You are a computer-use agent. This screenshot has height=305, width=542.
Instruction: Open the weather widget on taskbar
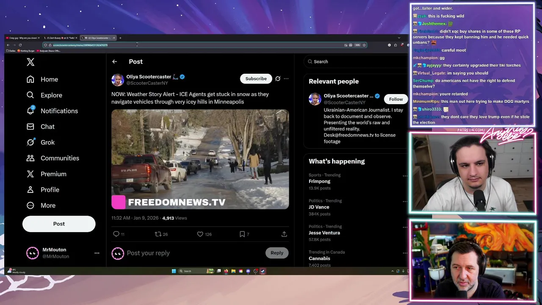click(x=16, y=271)
